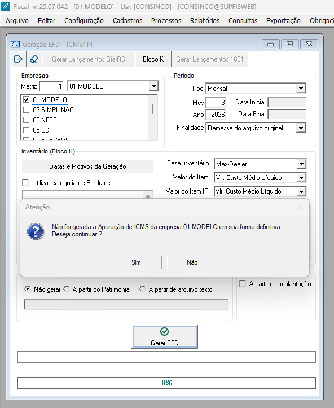Click the Mês input field
This screenshot has height=408, width=334.
[216, 103]
